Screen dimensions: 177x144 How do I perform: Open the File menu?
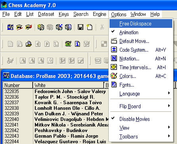tap(6, 14)
